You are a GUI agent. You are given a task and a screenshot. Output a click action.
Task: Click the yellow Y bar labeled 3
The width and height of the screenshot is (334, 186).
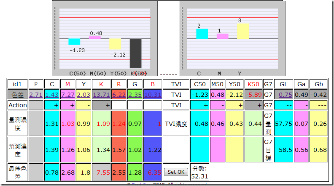point(243,31)
